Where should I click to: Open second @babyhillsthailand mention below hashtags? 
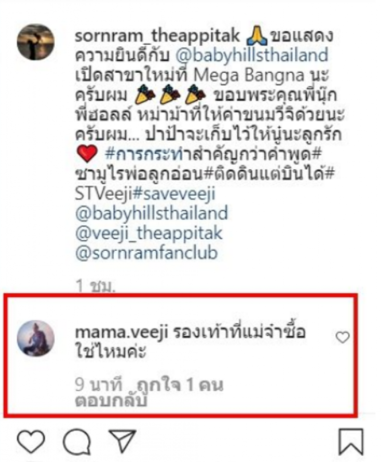151,213
